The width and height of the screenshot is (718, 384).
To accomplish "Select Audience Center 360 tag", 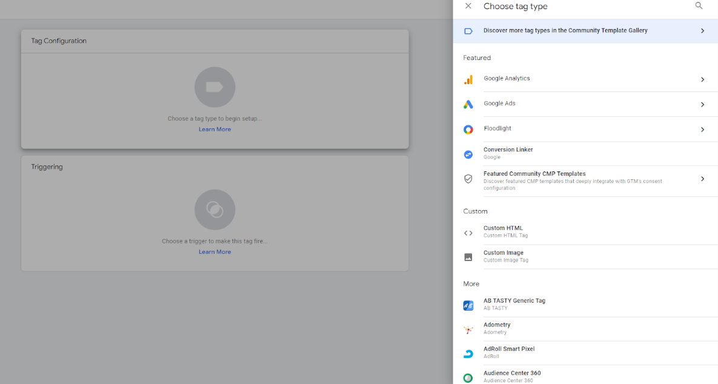I will tap(586, 376).
